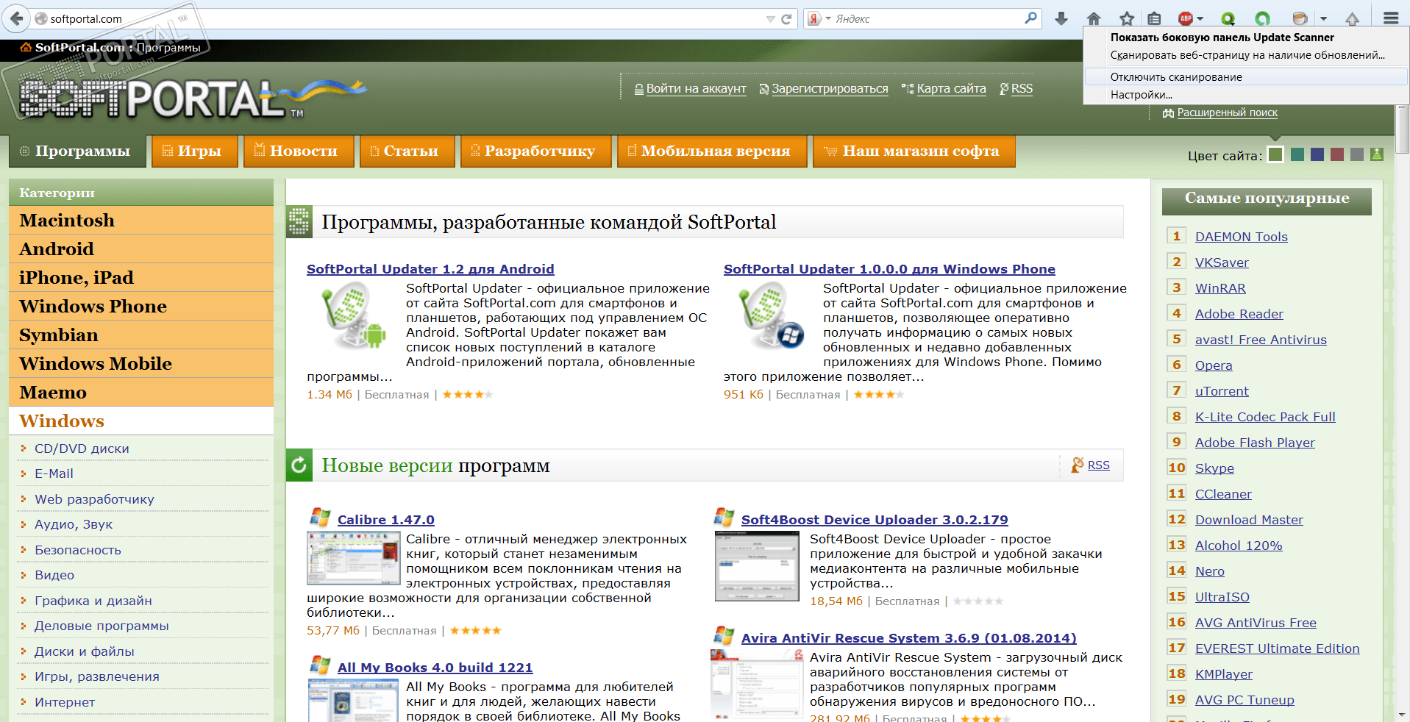
Task: Click the orange RSS icon beside Новые версии
Action: click(1078, 465)
